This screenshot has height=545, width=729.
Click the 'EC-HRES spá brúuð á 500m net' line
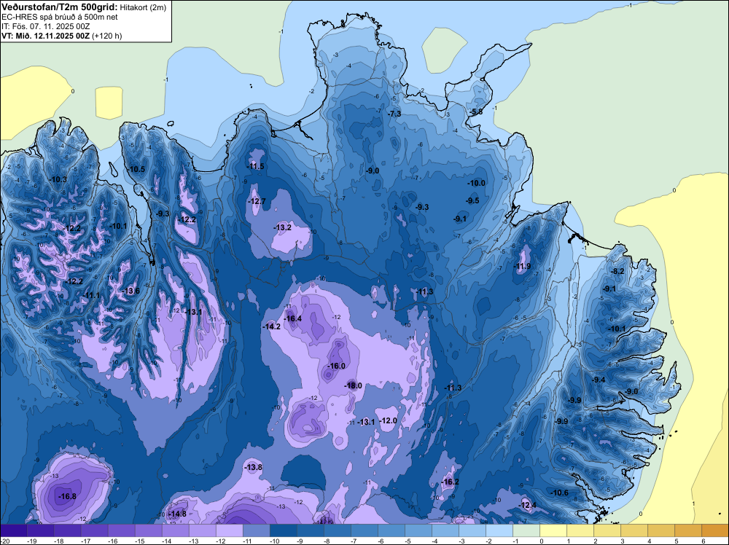(60, 17)
